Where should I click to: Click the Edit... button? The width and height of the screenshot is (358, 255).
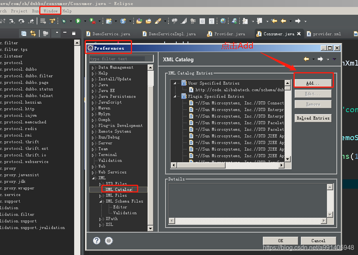[x=313, y=94]
